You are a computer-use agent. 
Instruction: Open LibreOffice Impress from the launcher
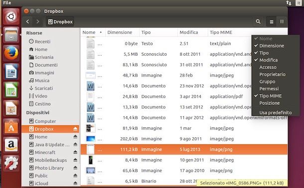(11, 108)
